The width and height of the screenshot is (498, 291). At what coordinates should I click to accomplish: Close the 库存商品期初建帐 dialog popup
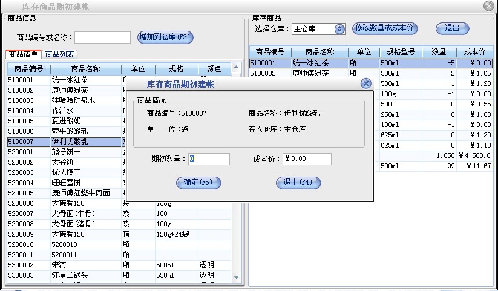365,83
